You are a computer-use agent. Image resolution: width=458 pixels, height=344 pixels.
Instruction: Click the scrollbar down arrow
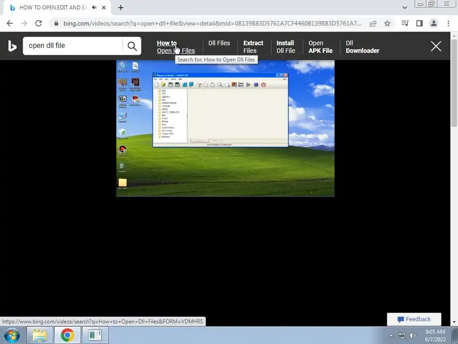tap(454, 322)
